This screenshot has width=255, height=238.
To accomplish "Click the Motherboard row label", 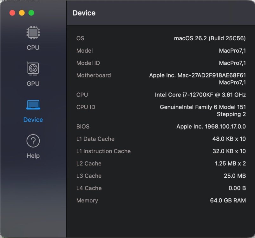I will [94, 75].
